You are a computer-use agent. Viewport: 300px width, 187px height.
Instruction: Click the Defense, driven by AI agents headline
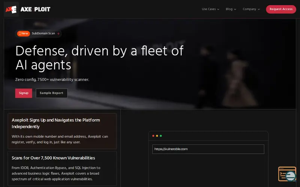click(99, 58)
